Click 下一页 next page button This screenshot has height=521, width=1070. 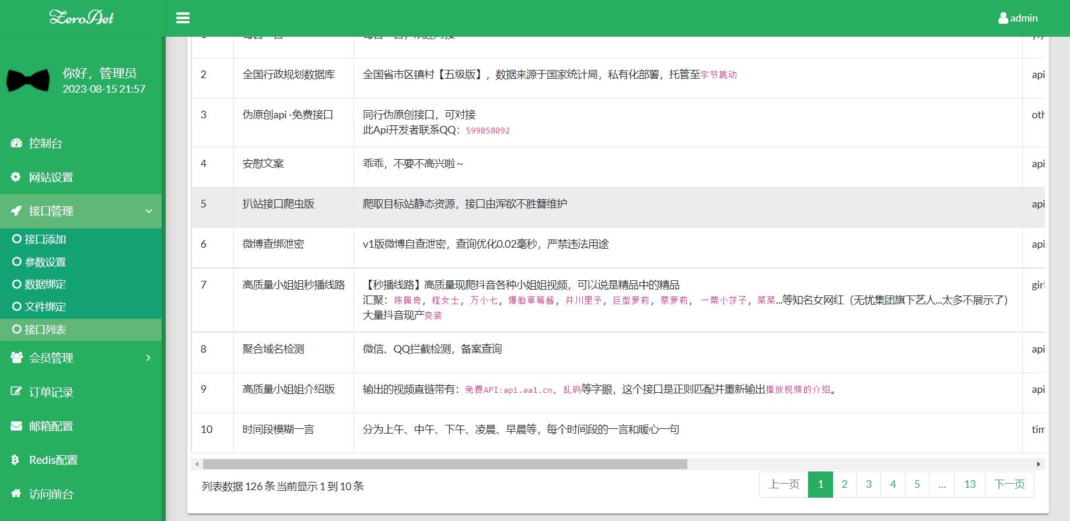[x=1009, y=484]
